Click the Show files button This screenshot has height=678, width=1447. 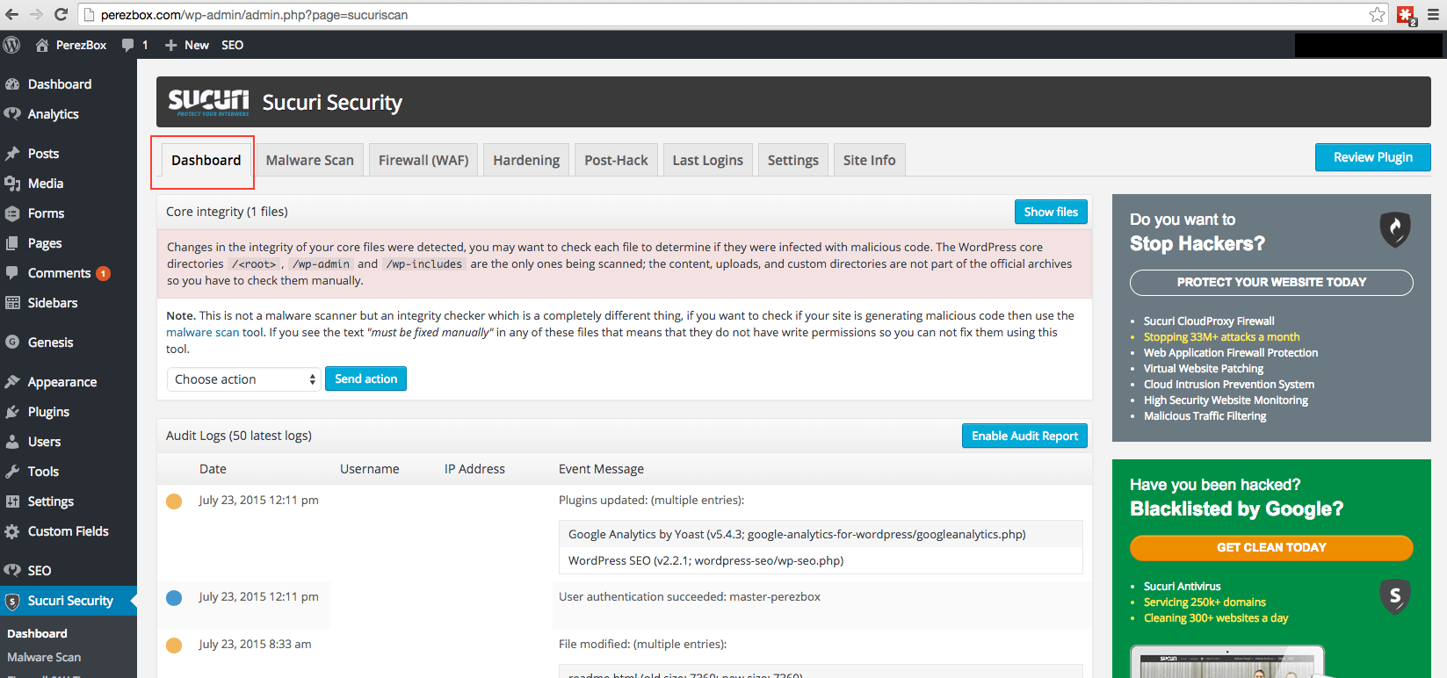pyautogui.click(x=1051, y=212)
